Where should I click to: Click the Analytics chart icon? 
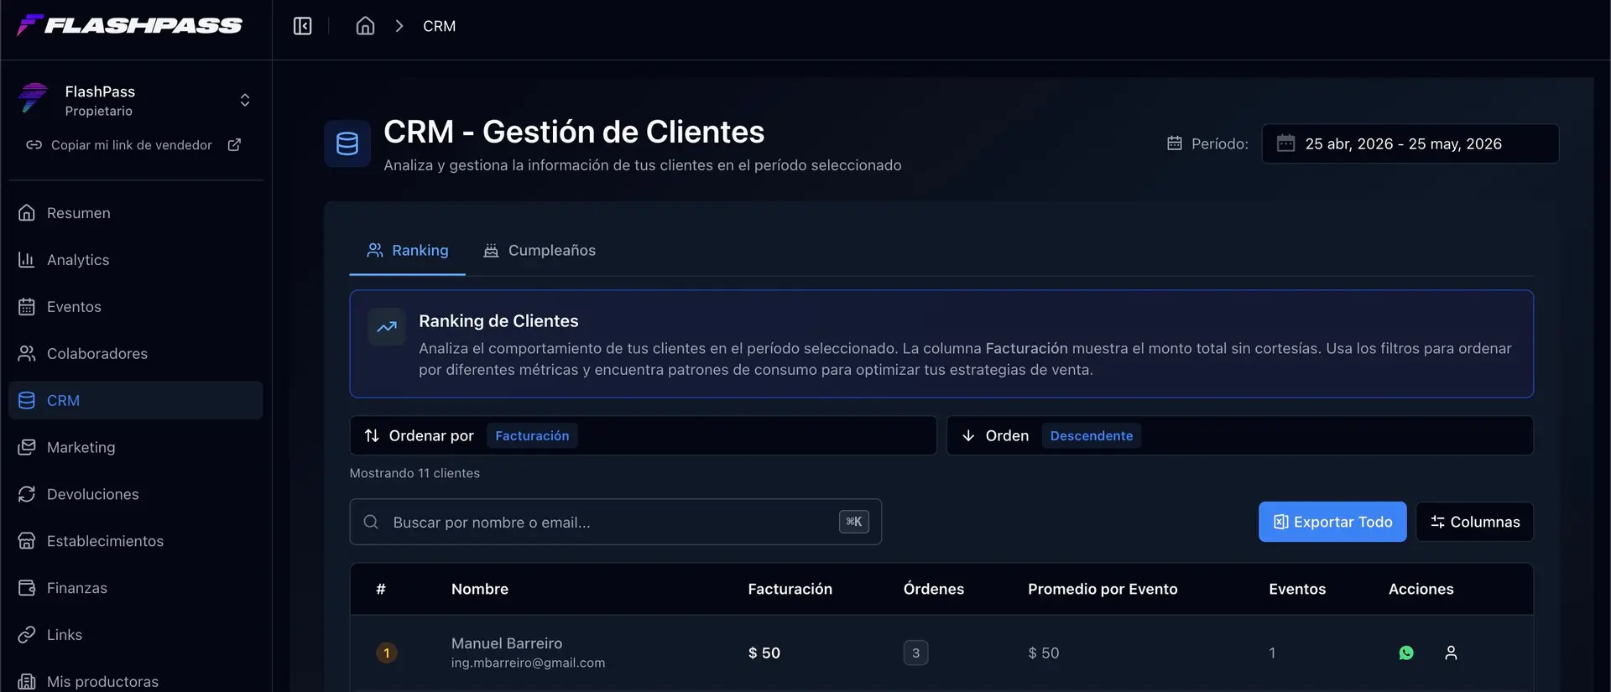27,260
